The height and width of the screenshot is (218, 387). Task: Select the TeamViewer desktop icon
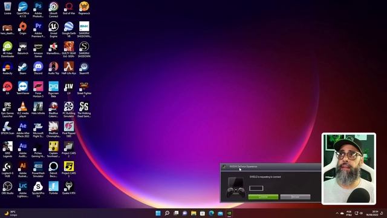pos(23,88)
